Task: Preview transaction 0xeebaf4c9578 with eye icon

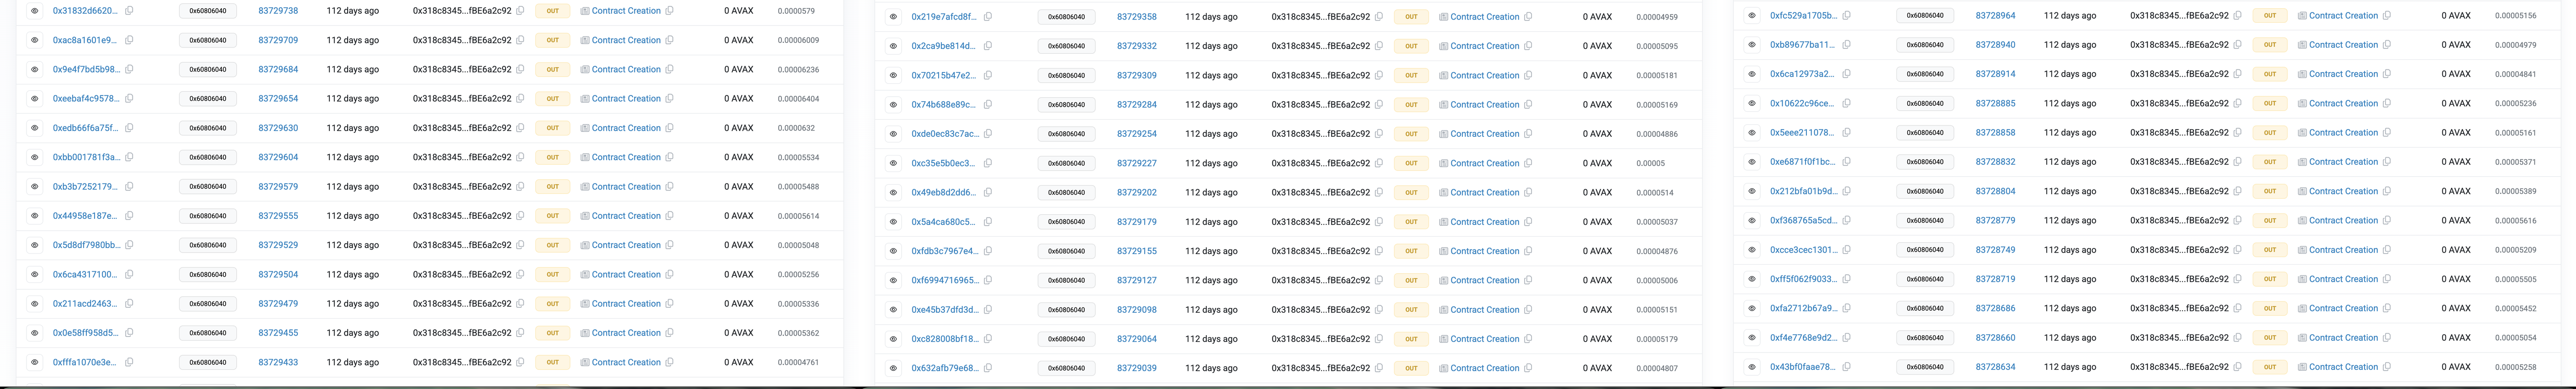Action: point(35,99)
